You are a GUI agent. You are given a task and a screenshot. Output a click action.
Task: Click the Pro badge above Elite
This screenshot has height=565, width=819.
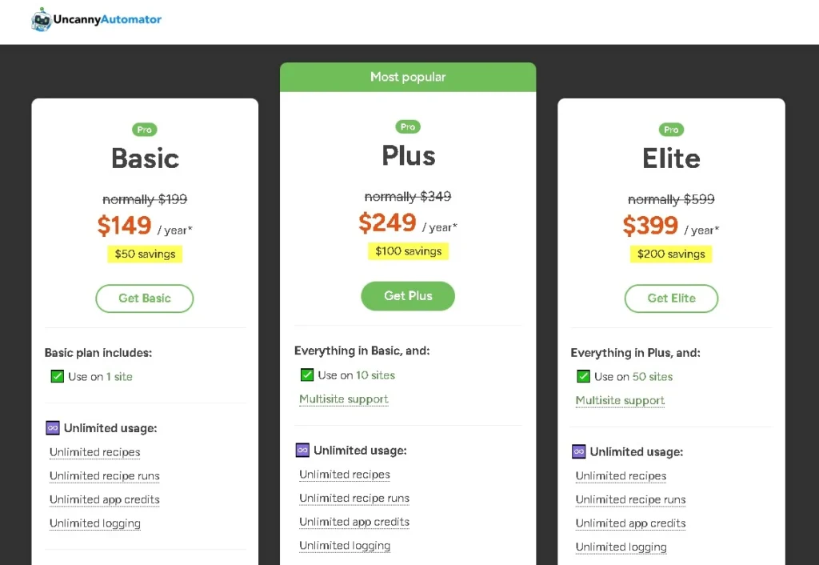tap(671, 130)
